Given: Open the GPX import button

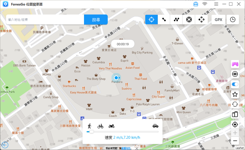Looking at the screenshot, I should (x=218, y=20).
